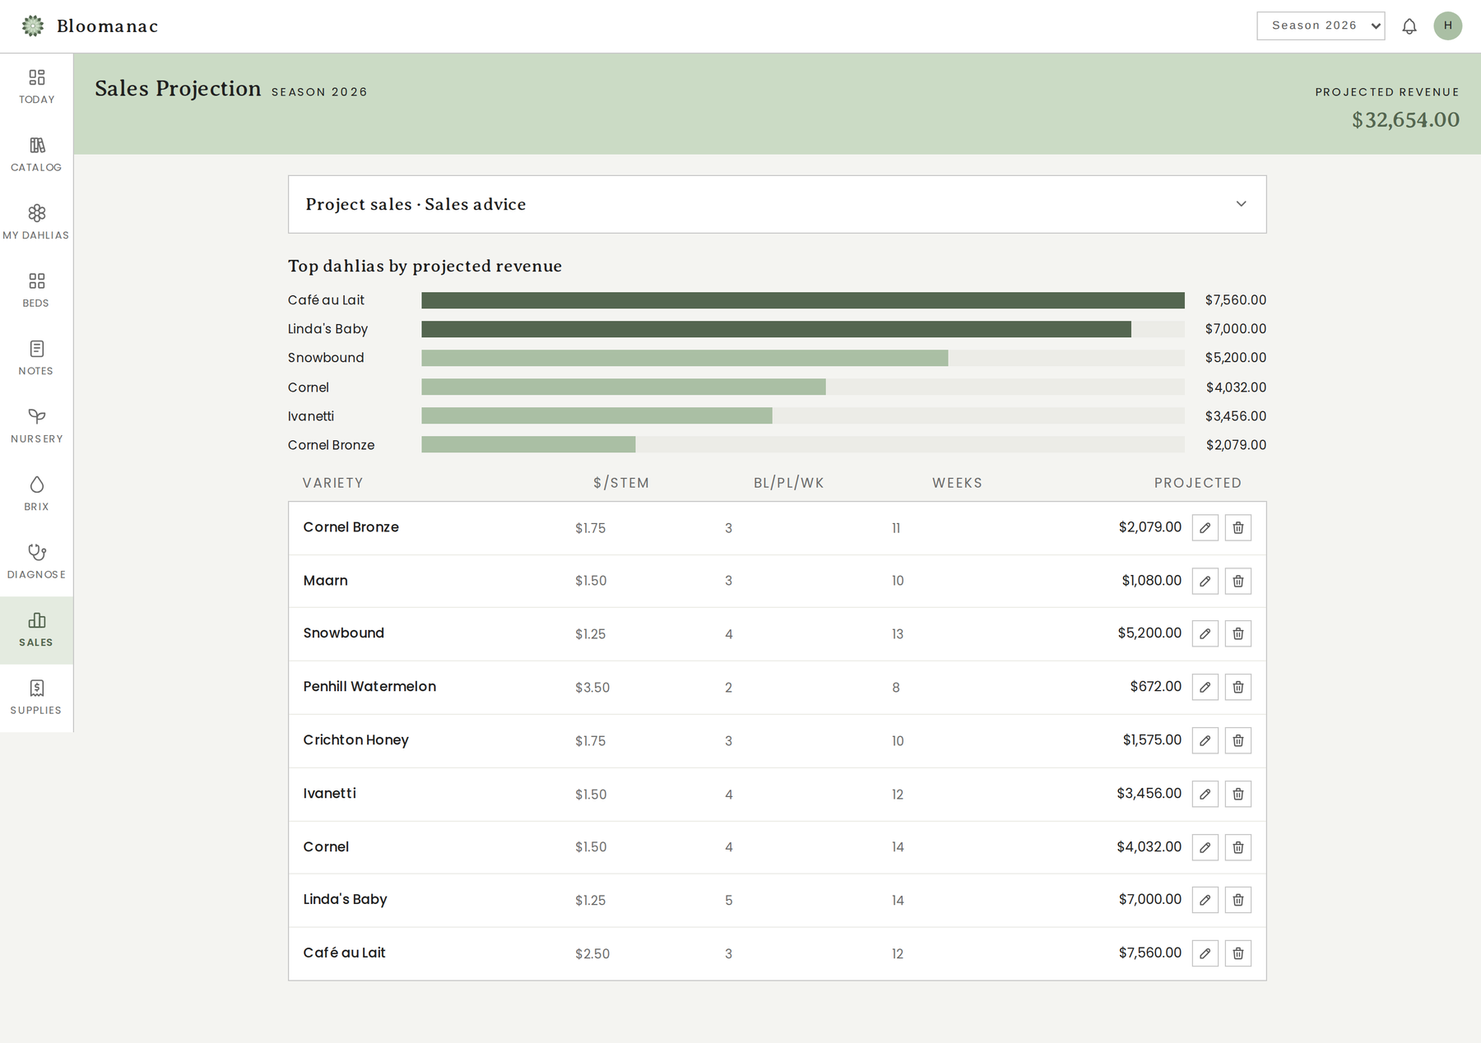Viewport: 1481px width, 1043px height.
Task: Click the $1,575.00 projected value
Action: [1152, 739]
